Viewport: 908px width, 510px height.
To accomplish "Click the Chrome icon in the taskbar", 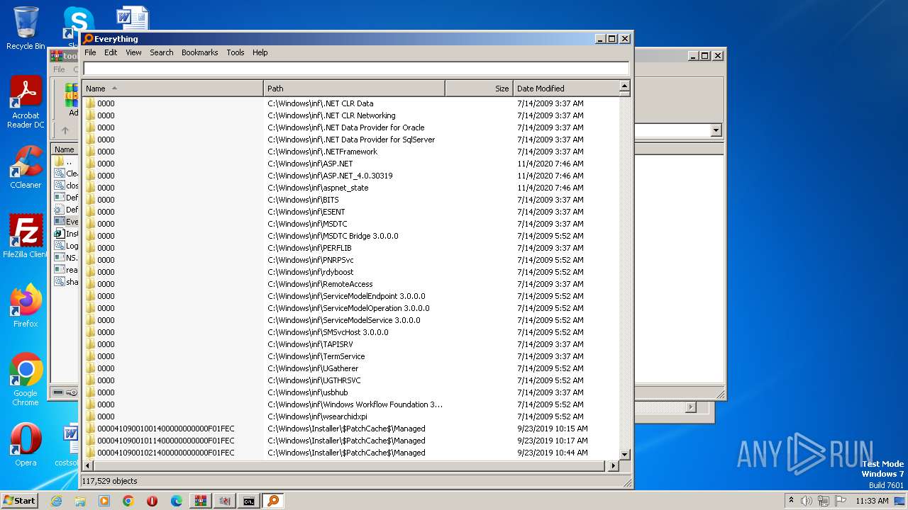I will (128, 501).
